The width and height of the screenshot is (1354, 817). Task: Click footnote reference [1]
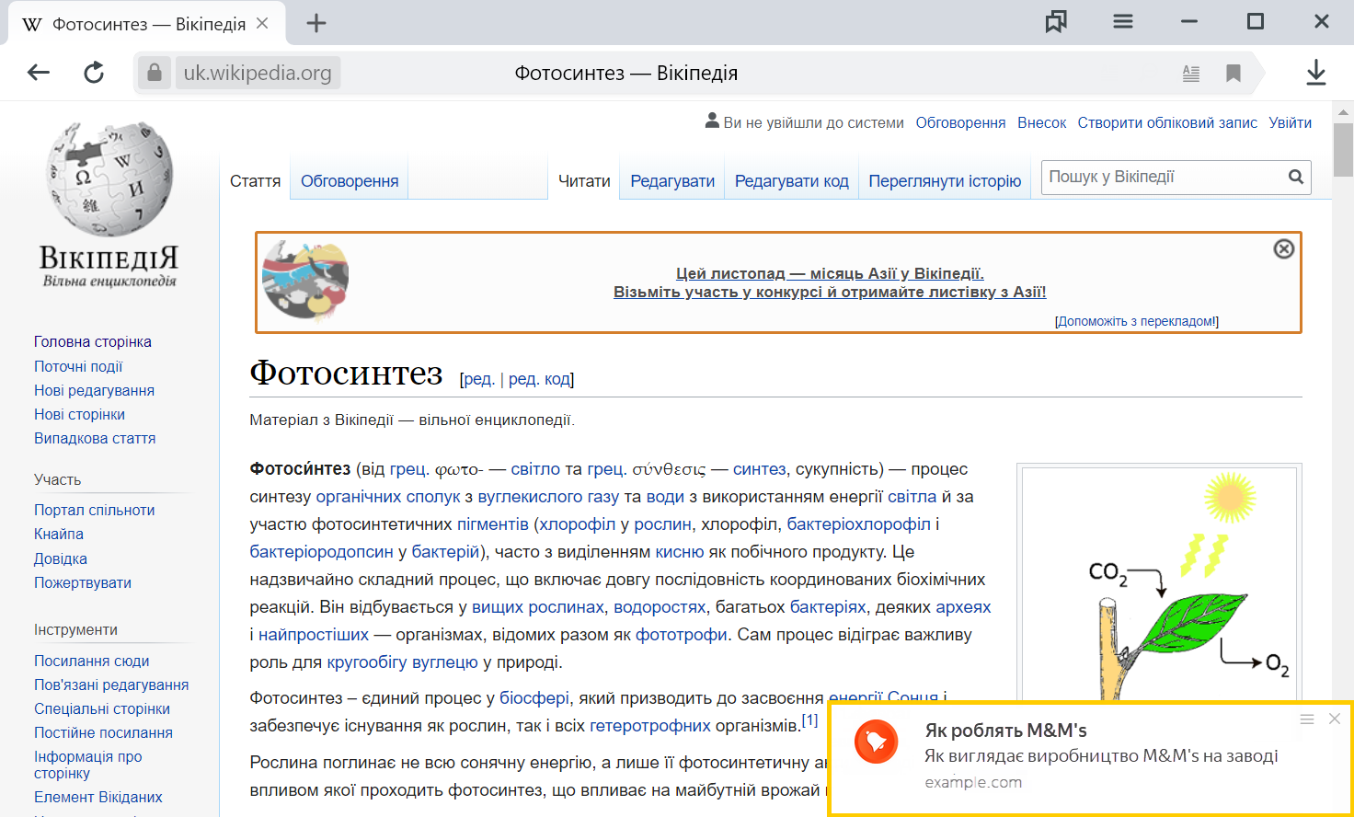[809, 719]
